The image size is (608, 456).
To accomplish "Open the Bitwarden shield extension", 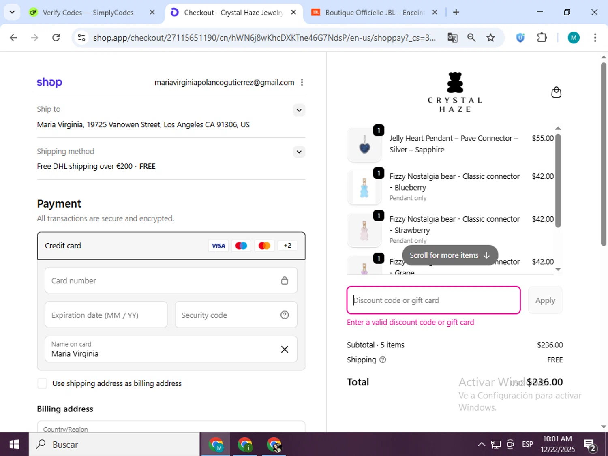I will pyautogui.click(x=520, y=38).
